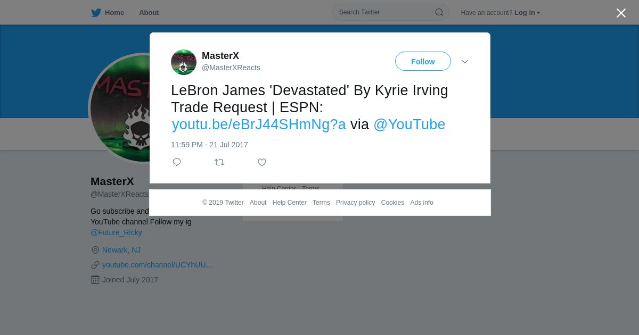The image size is (639, 335).
Task: Open the youtube.com channel link
Action: [158, 265]
